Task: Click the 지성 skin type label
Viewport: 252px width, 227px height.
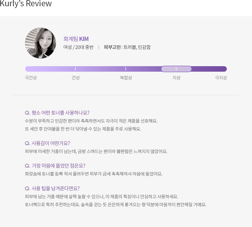Action: point(176,78)
